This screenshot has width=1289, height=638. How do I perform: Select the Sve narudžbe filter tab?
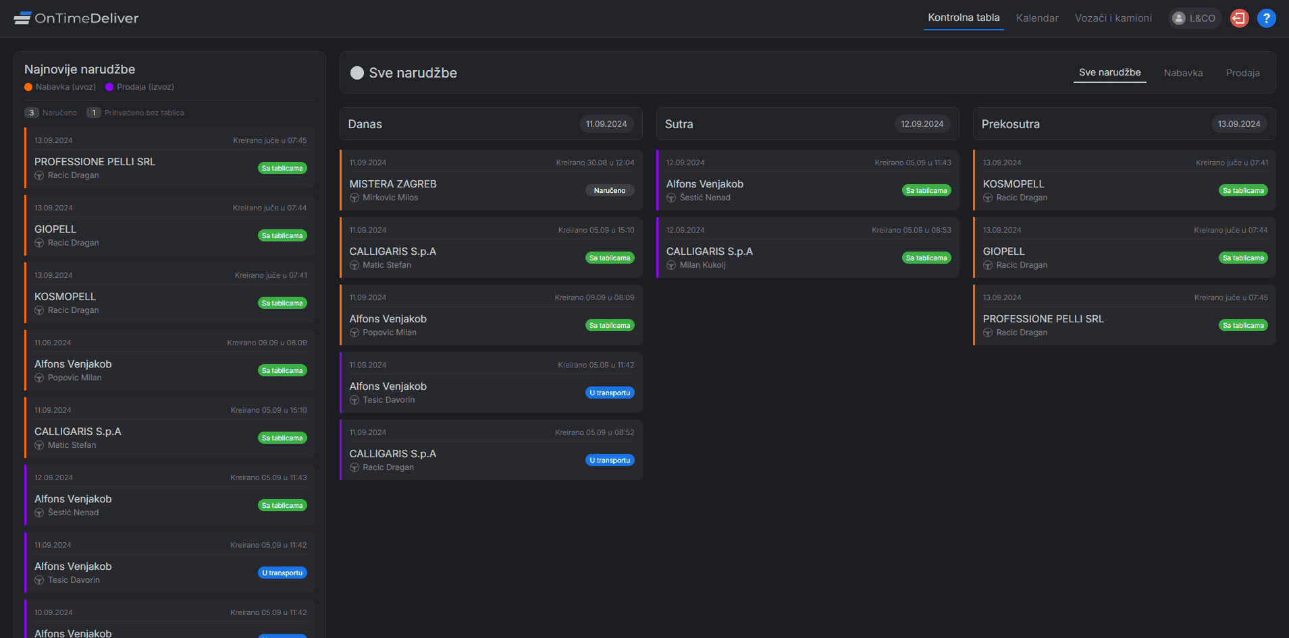point(1109,72)
